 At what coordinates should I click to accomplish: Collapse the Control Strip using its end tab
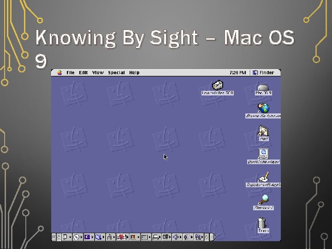point(213,237)
